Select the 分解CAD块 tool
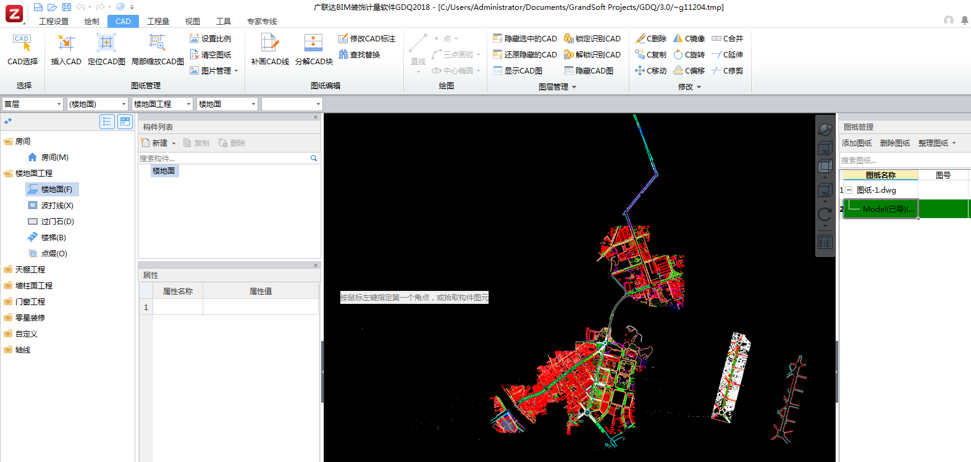Viewport: 971px width, 462px height. coord(314,50)
